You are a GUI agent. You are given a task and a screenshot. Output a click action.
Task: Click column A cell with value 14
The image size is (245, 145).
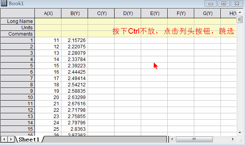pos(48,59)
